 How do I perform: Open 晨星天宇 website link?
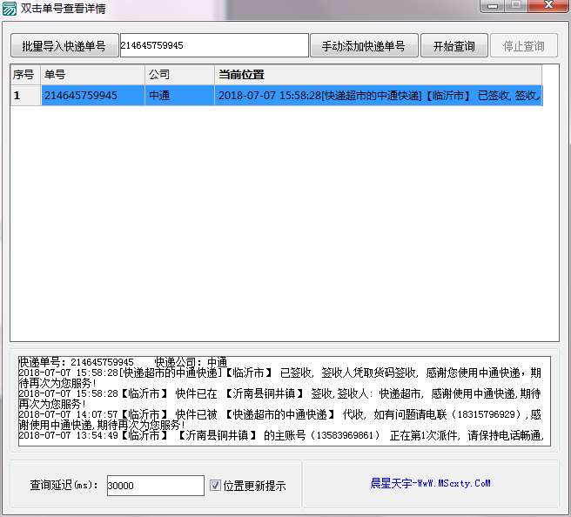point(430,483)
